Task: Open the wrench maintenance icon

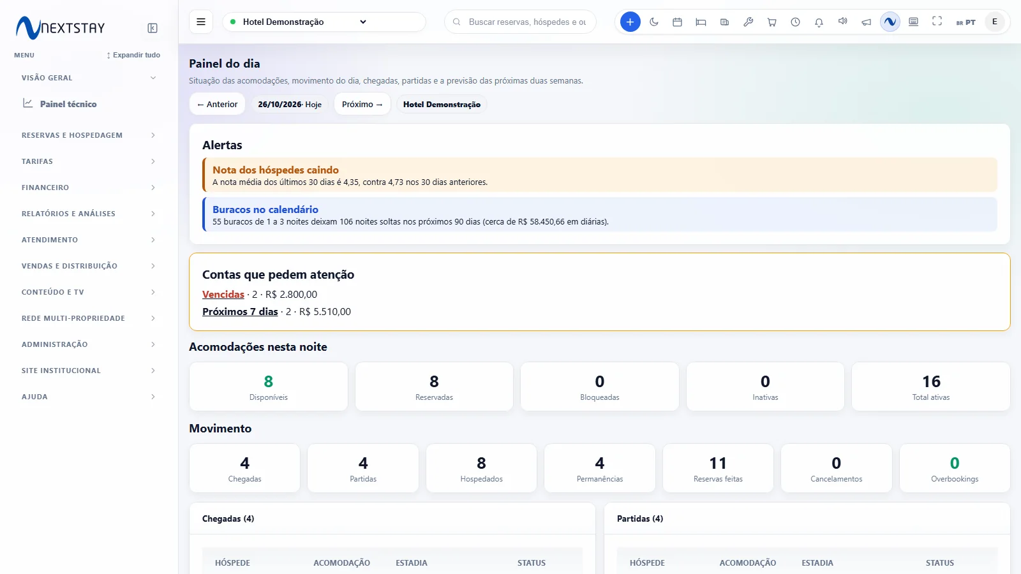Action: click(748, 22)
